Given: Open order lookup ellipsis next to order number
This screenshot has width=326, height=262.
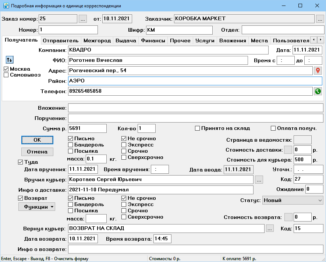Looking at the screenshot, I should [x=82, y=19].
